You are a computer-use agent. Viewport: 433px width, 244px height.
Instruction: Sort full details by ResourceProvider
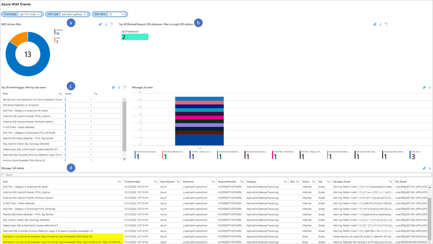point(241,182)
